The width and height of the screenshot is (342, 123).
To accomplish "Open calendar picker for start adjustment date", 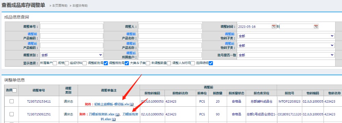I will pos(274,27).
